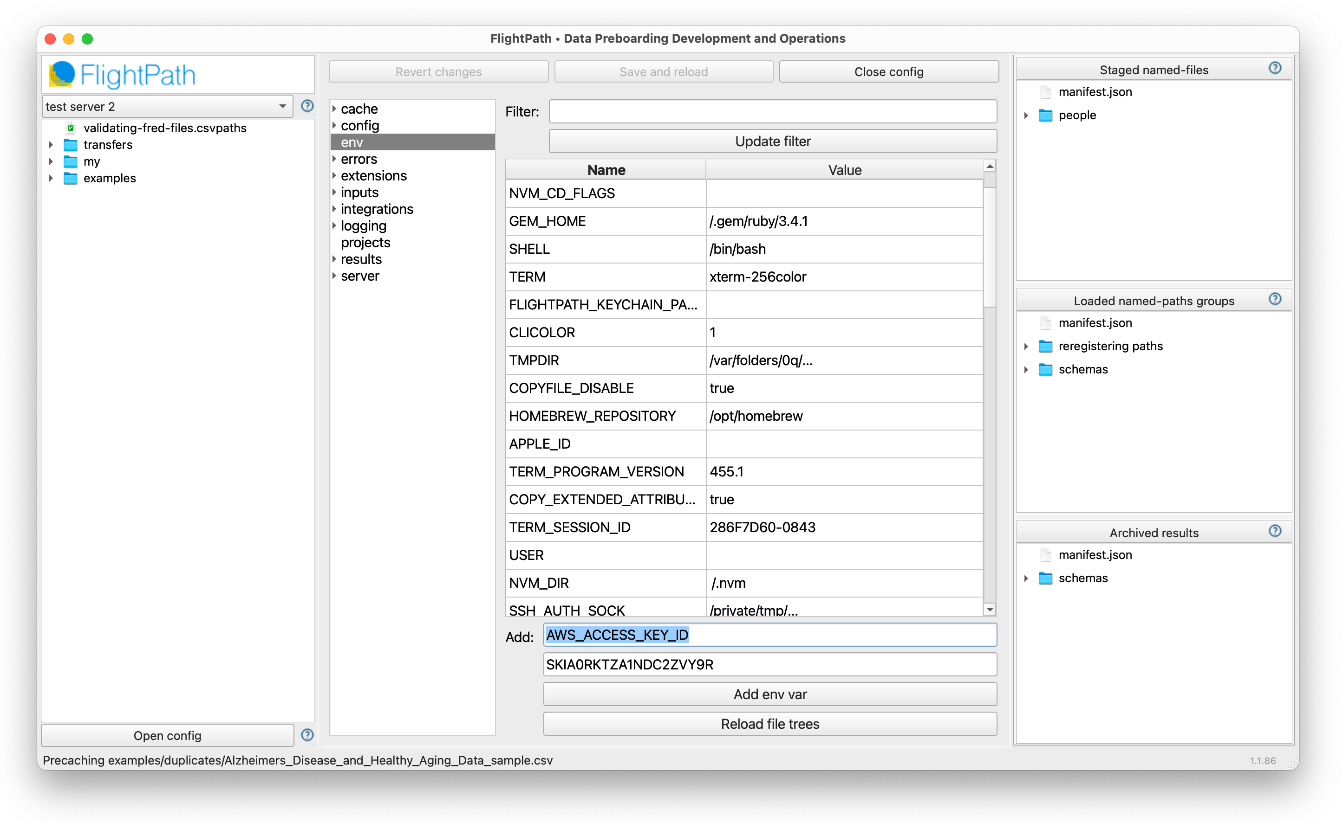The height and width of the screenshot is (823, 1343).
Task: Click the Close config button
Action: coord(888,72)
